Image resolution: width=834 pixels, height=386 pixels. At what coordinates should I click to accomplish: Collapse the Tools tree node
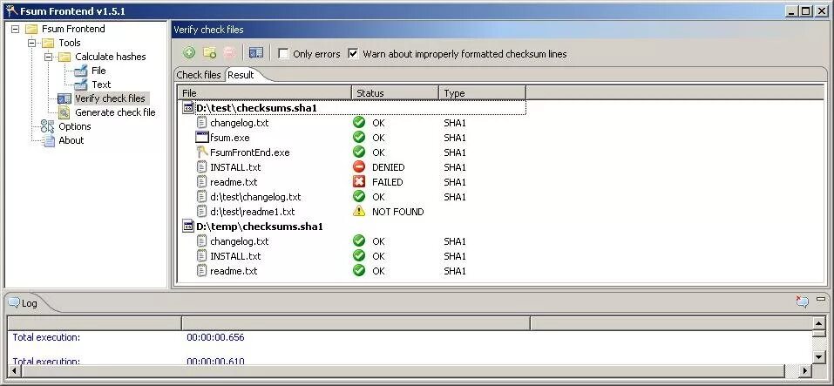[32, 43]
